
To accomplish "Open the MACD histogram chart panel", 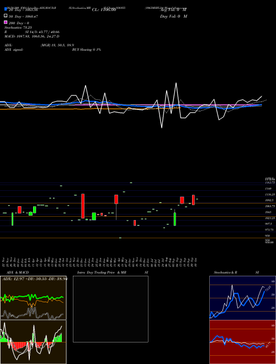I will (x=33, y=342).
